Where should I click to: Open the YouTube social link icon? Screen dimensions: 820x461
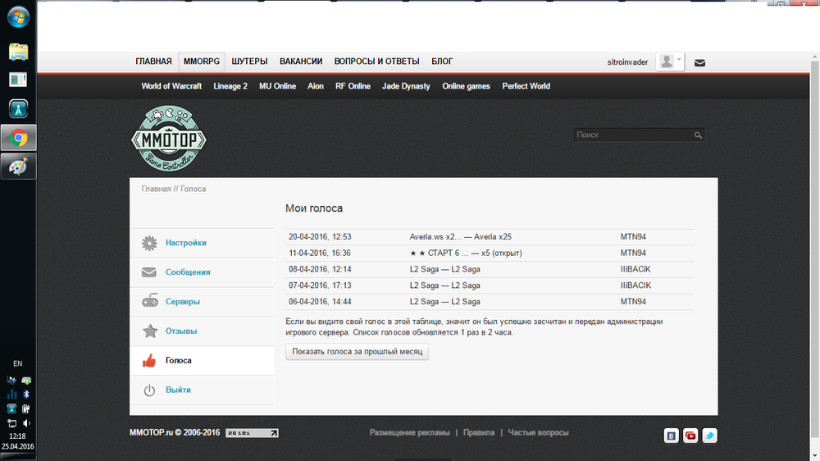point(690,436)
